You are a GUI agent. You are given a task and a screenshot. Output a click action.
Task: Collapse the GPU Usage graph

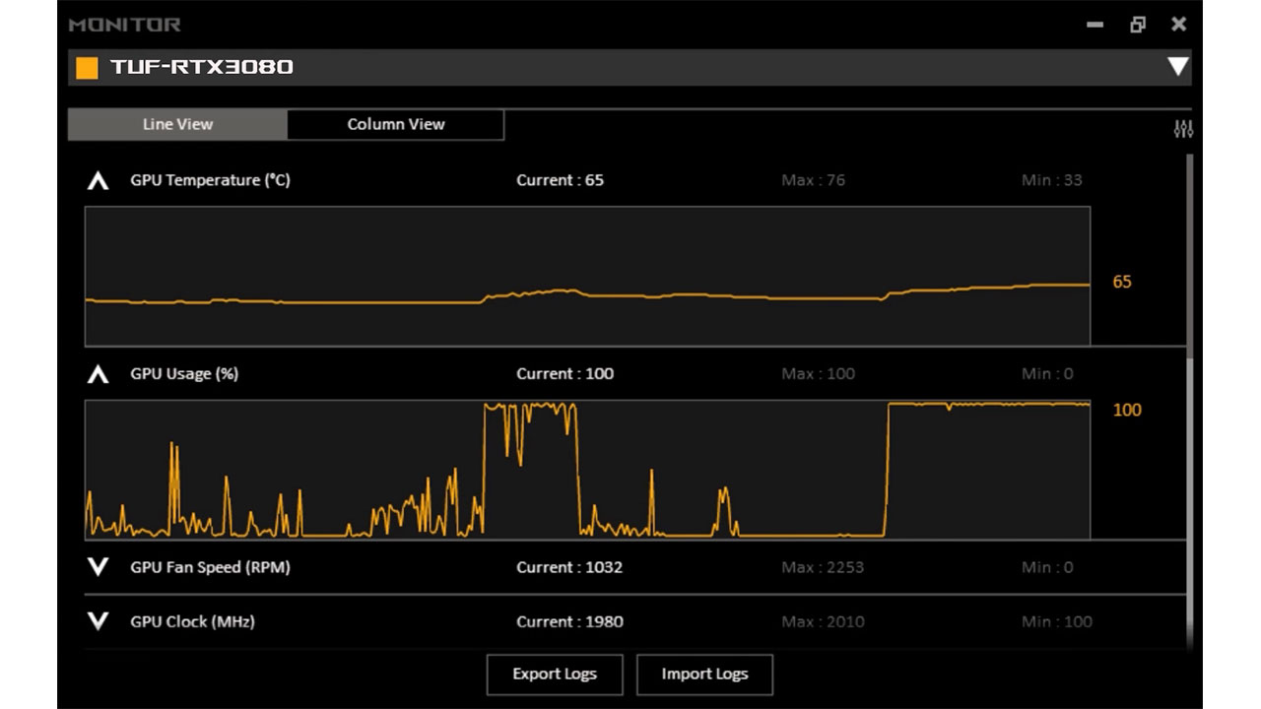(x=98, y=374)
